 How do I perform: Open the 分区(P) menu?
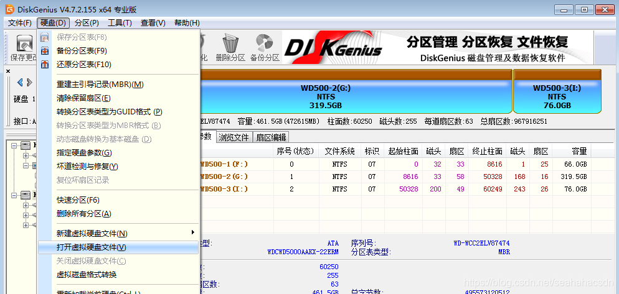[87, 23]
